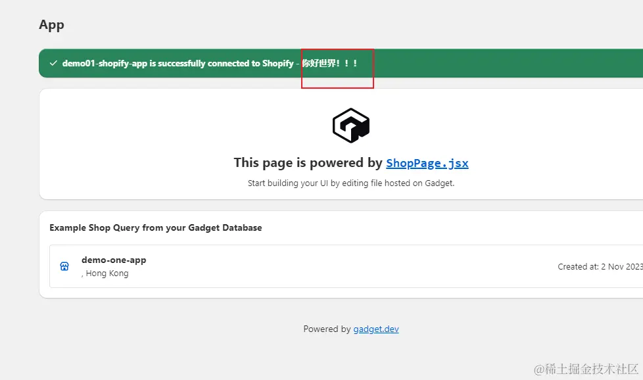The image size is (643, 380).
Task: Click the 'This page is powered by' heading
Action: pyautogui.click(x=308, y=163)
